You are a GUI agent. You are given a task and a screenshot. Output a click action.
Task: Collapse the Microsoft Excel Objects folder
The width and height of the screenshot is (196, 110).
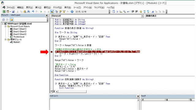click(x=6, y=27)
